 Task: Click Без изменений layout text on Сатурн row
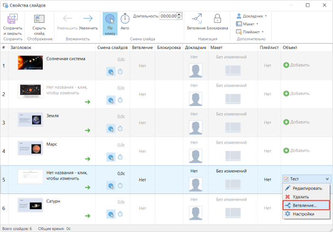[x=231, y=200]
